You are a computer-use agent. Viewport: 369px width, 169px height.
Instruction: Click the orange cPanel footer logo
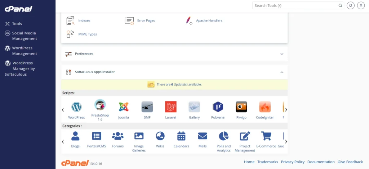(75, 163)
